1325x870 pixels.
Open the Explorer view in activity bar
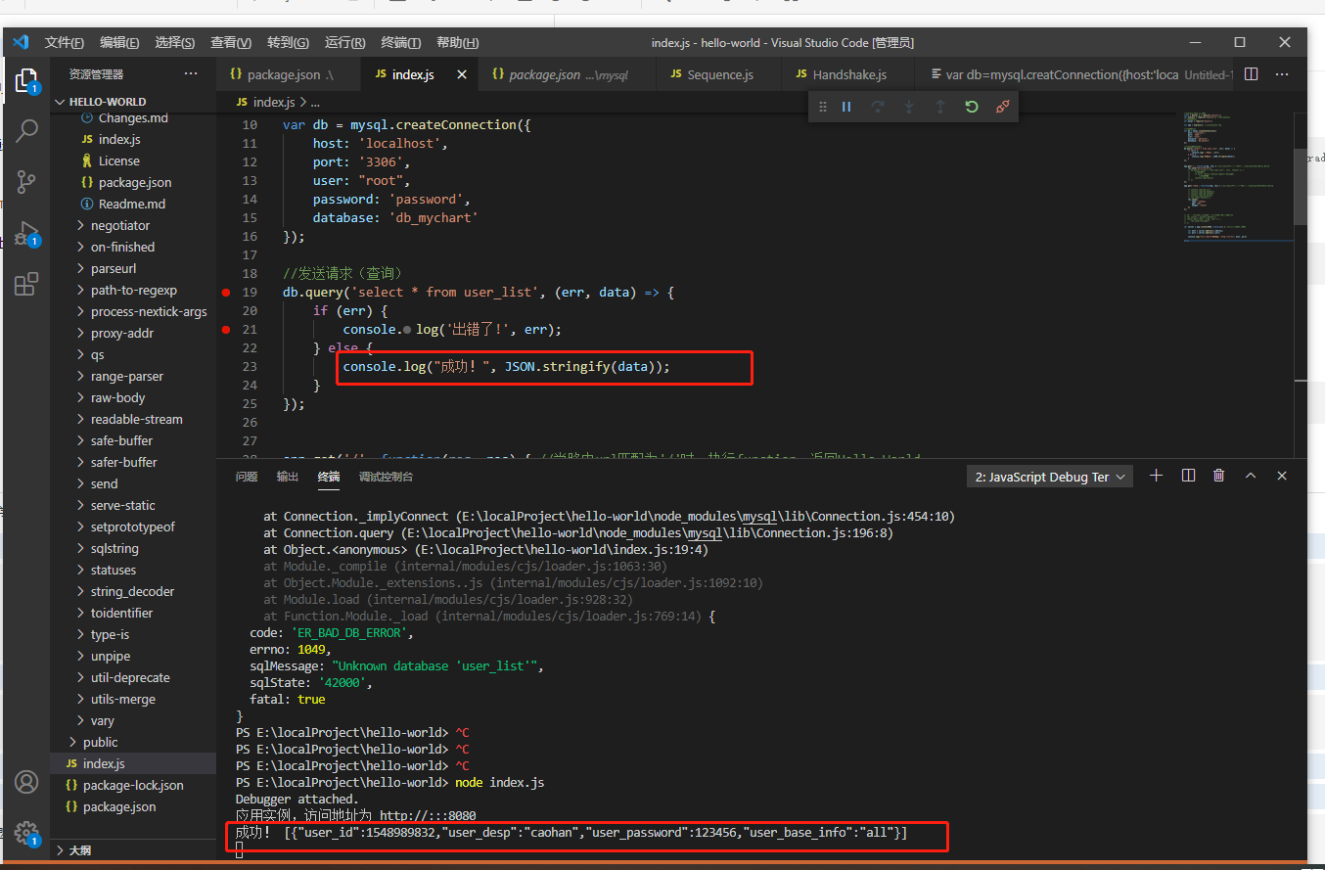[27, 80]
